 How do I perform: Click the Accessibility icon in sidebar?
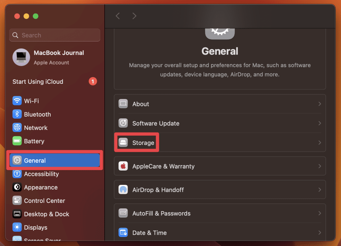tap(17, 174)
